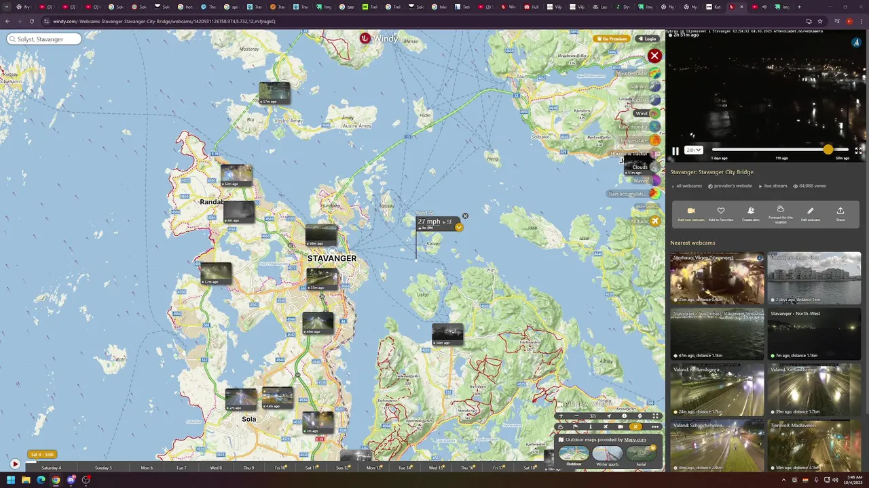Click the map fullscreen icon
Screen dimensions: 869x488
click(655, 416)
